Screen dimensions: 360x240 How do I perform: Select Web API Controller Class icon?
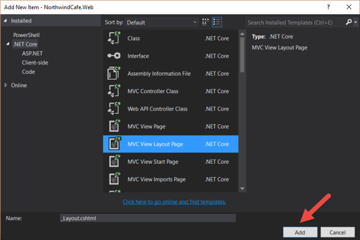tap(114, 109)
